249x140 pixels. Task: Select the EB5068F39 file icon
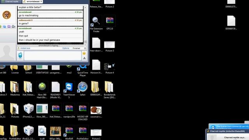coord(231,23)
